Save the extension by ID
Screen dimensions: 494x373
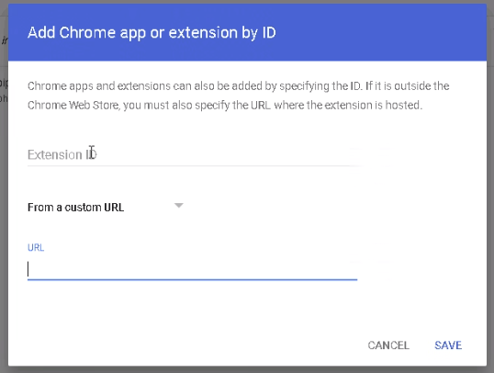448,345
